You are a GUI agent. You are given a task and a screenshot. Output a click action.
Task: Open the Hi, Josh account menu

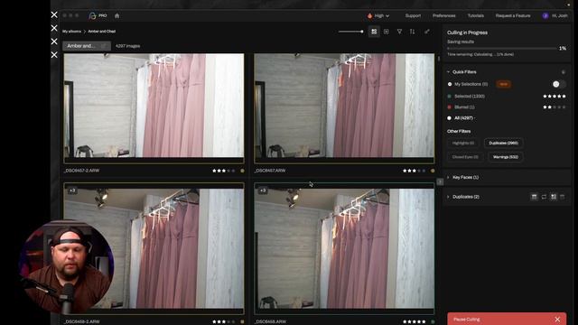click(x=560, y=16)
